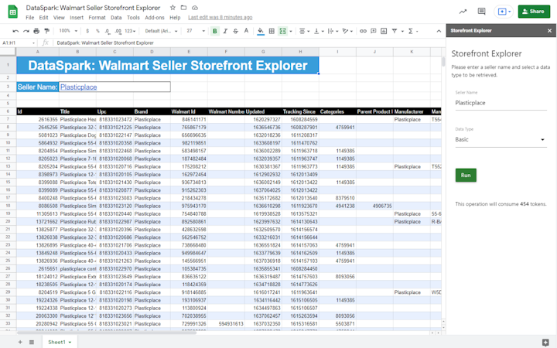Open the Insert menu
The height and width of the screenshot is (348, 557).
point(77,17)
